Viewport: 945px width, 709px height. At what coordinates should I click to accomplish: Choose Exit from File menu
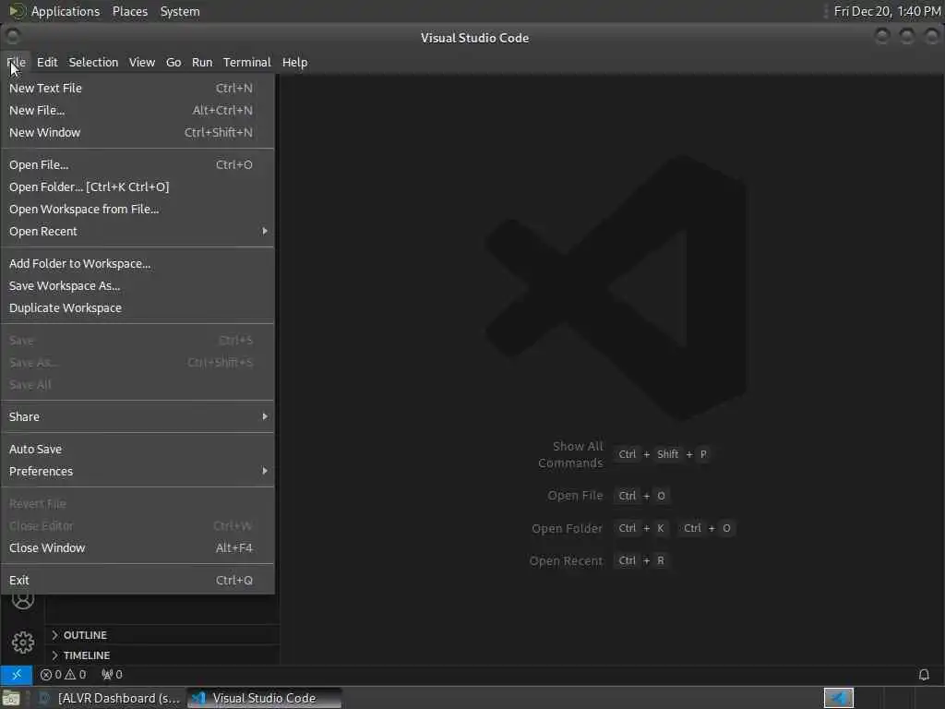(138, 580)
